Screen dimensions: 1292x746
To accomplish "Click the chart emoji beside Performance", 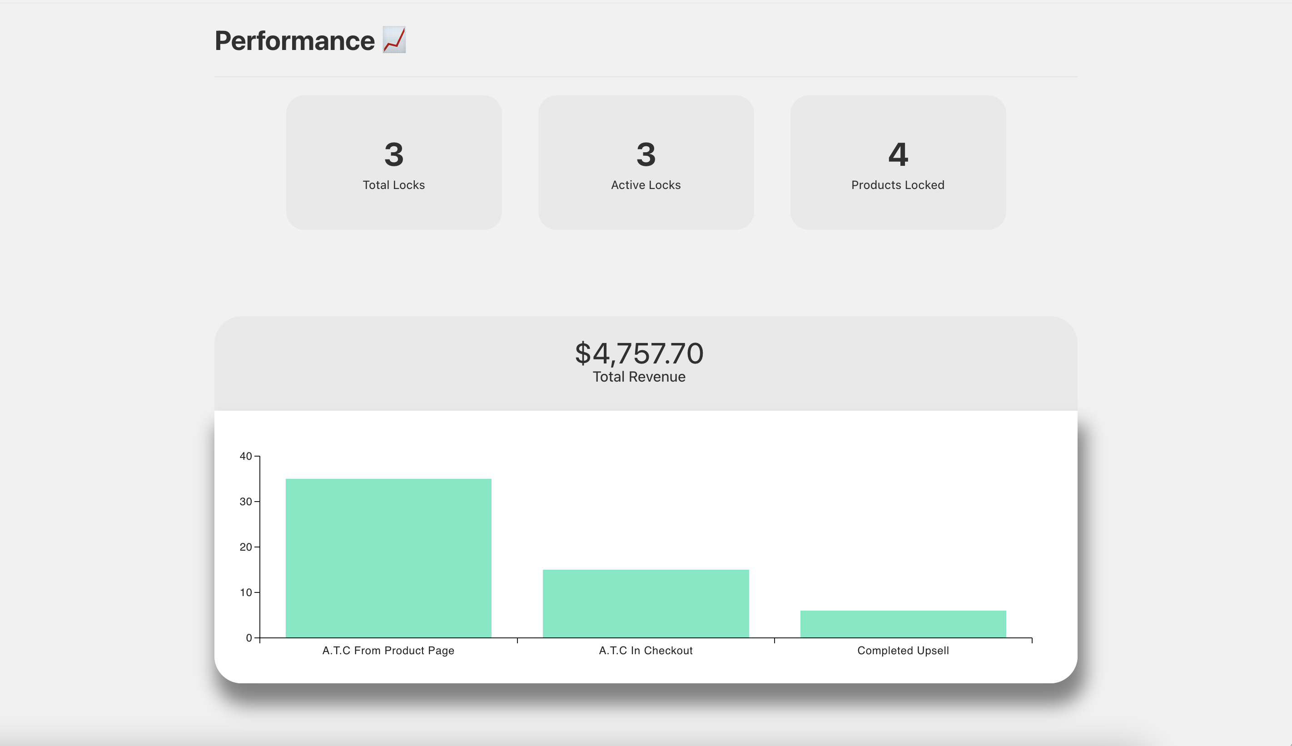I will click(394, 40).
